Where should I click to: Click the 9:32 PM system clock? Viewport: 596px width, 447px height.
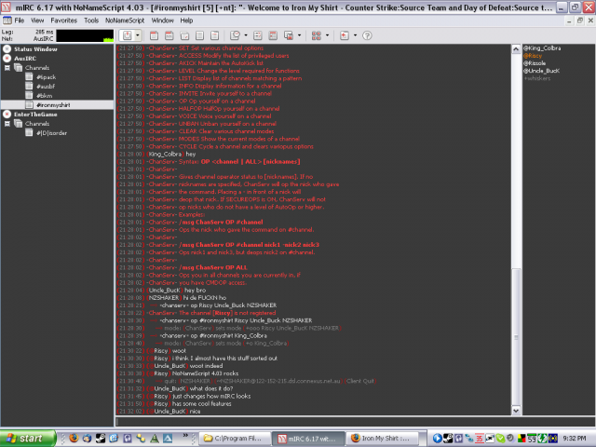click(x=574, y=439)
